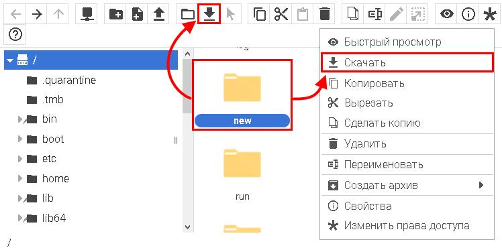Go to parent folder with up arrow
This screenshot has width=502, height=248.
58,14
